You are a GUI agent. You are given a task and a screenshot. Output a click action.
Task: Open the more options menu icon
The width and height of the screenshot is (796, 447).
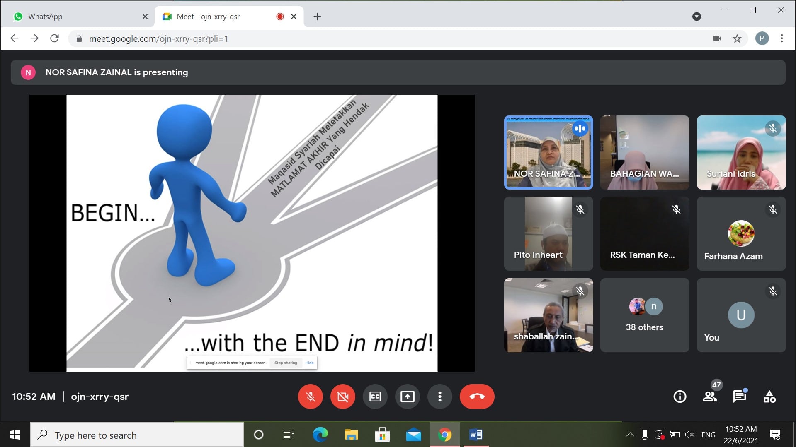[439, 396]
